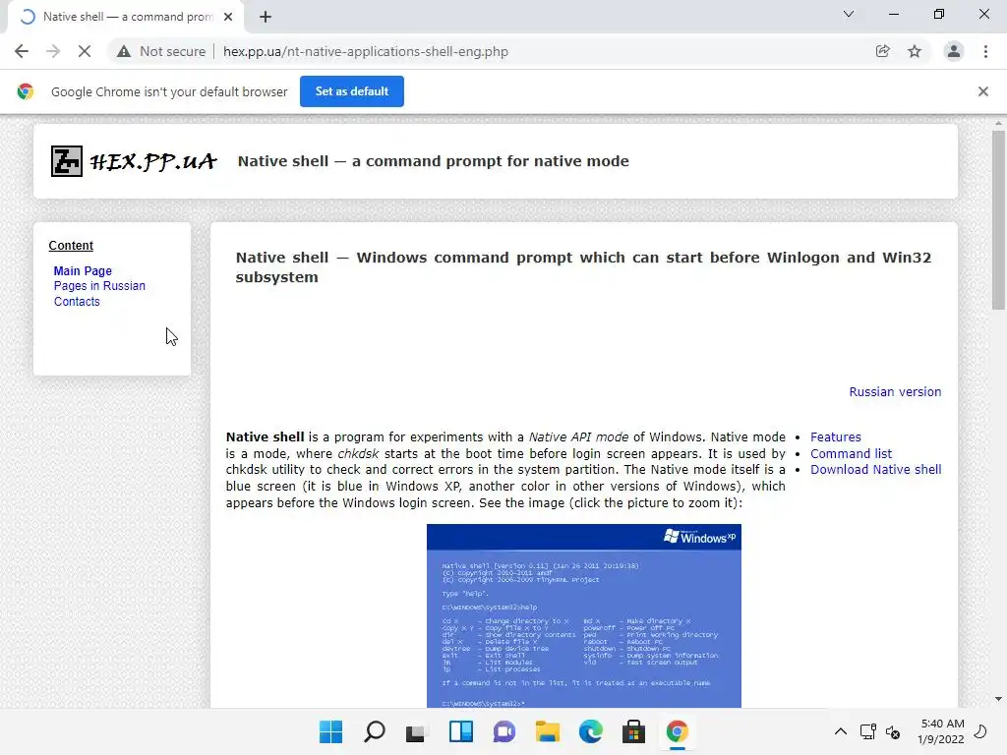
Task: Go back to the previous page
Action: point(22,51)
